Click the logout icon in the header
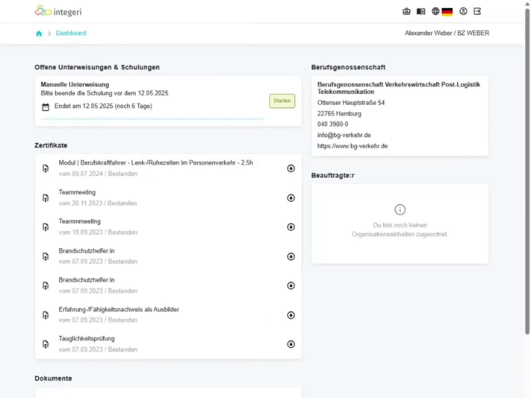 [478, 11]
